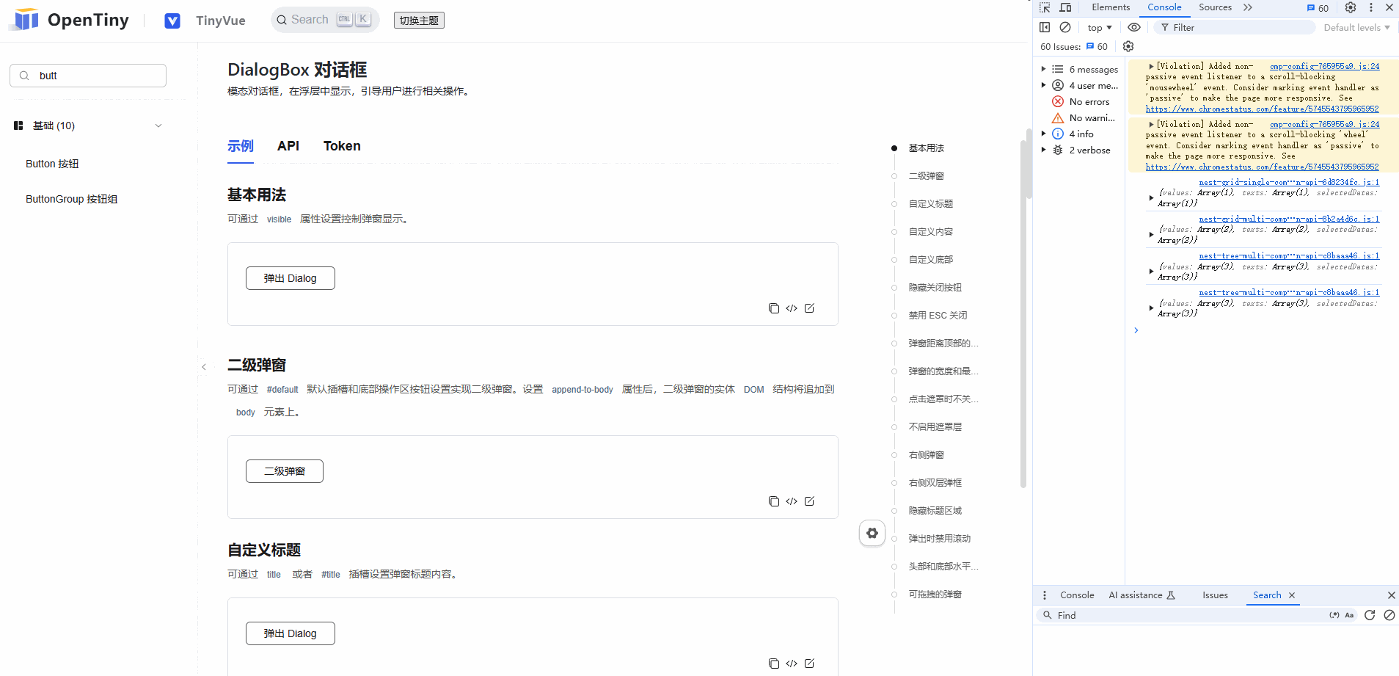Open 基本用法 demo in playground editor

click(809, 308)
